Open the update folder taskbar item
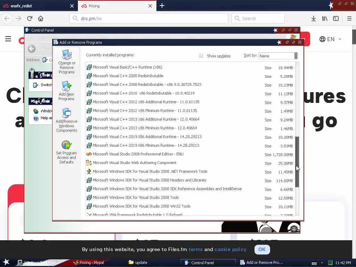356x267 pixels. (x=138, y=262)
